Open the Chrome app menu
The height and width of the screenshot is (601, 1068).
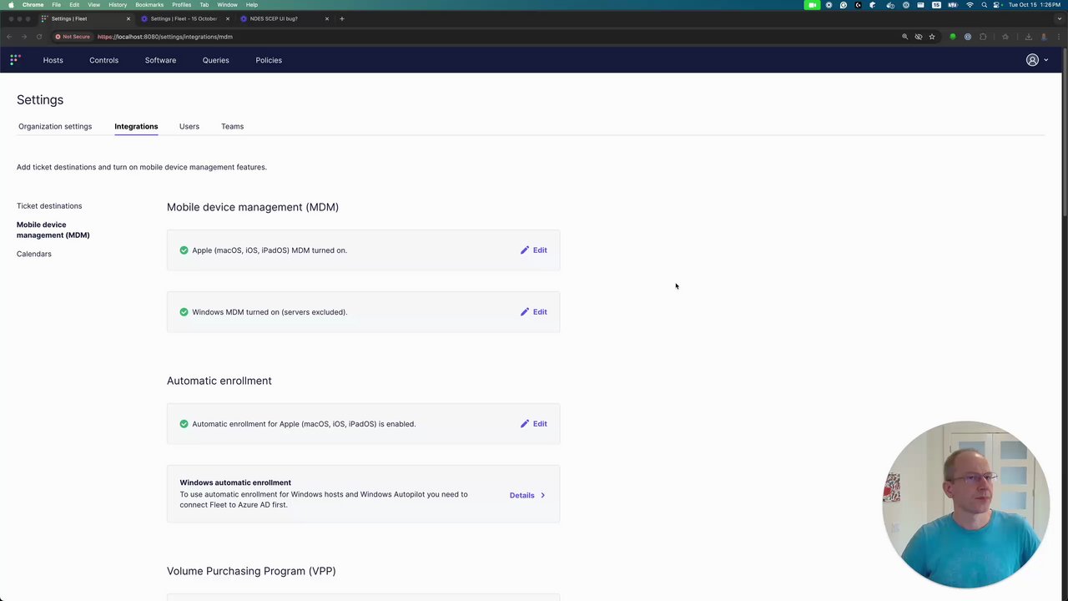coord(33,5)
